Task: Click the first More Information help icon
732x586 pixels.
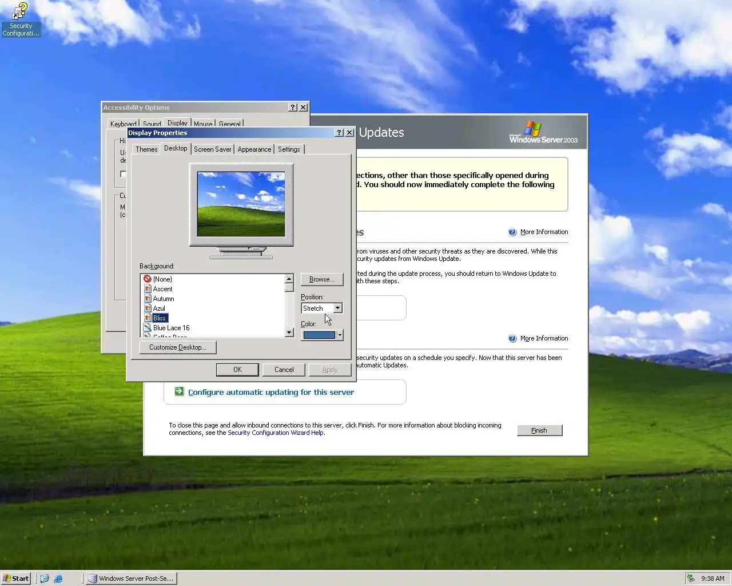Action: tap(512, 232)
